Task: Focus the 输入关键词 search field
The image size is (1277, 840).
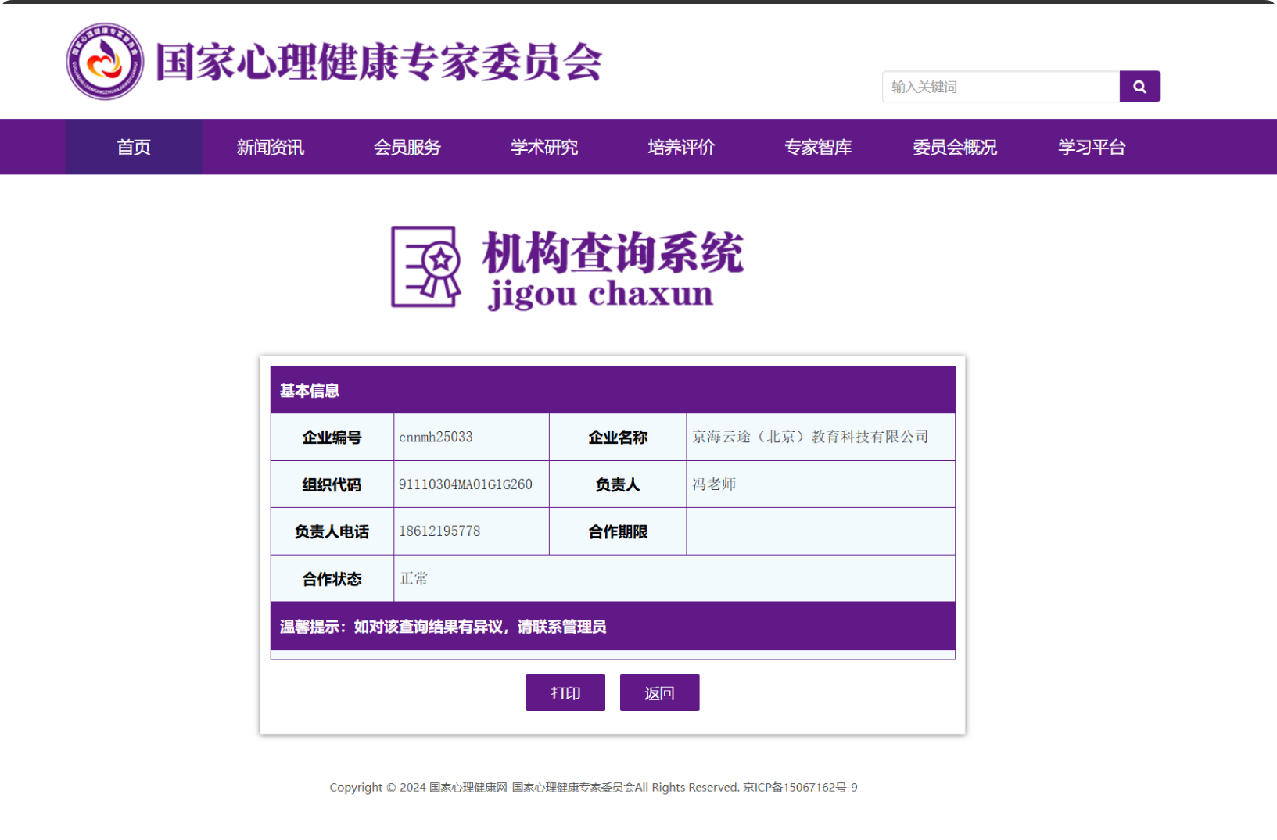Action: tap(1000, 87)
